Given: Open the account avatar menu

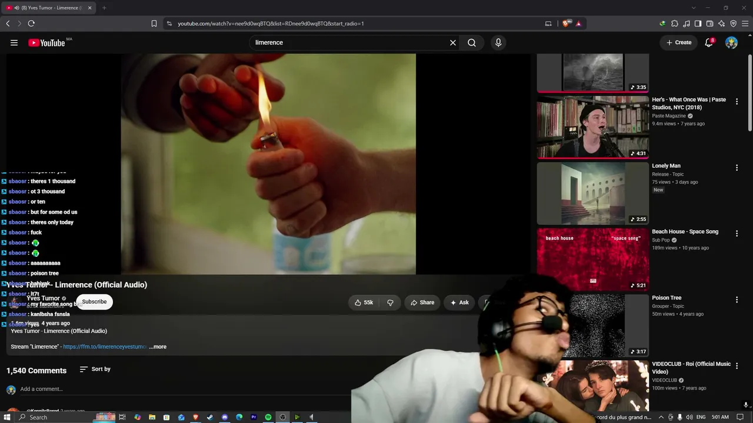Looking at the screenshot, I should click(x=731, y=42).
